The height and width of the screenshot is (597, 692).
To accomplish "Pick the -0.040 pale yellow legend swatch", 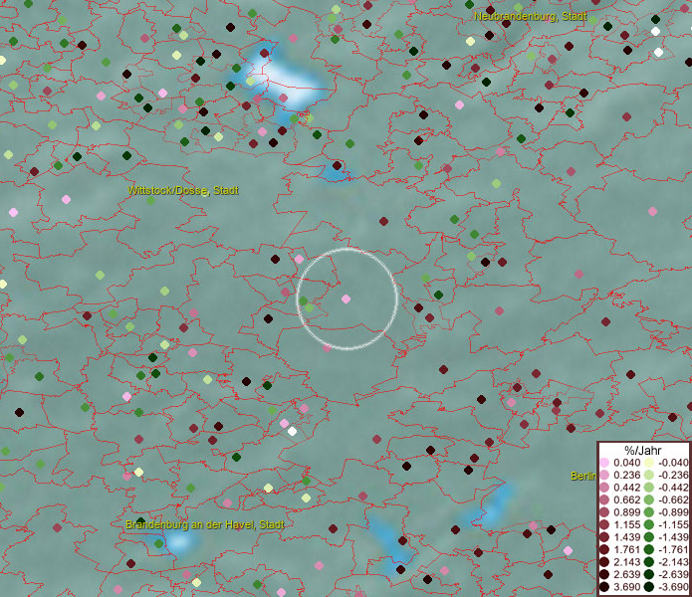I will click(x=649, y=463).
